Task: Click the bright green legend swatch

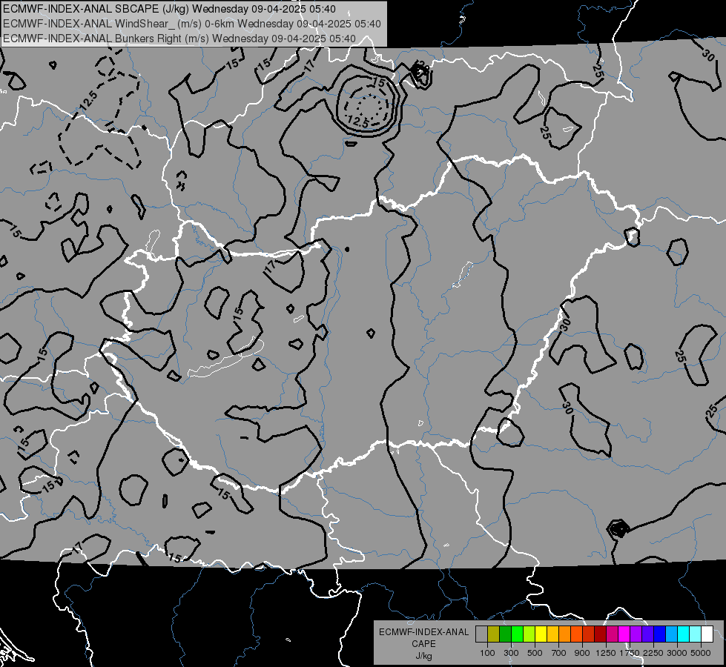Action: click(517, 634)
